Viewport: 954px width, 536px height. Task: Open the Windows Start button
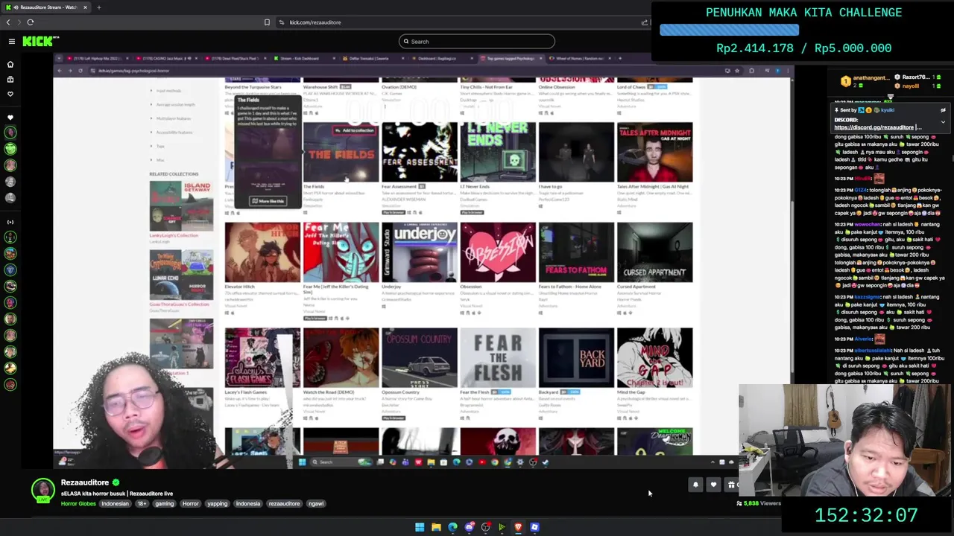pyautogui.click(x=420, y=527)
